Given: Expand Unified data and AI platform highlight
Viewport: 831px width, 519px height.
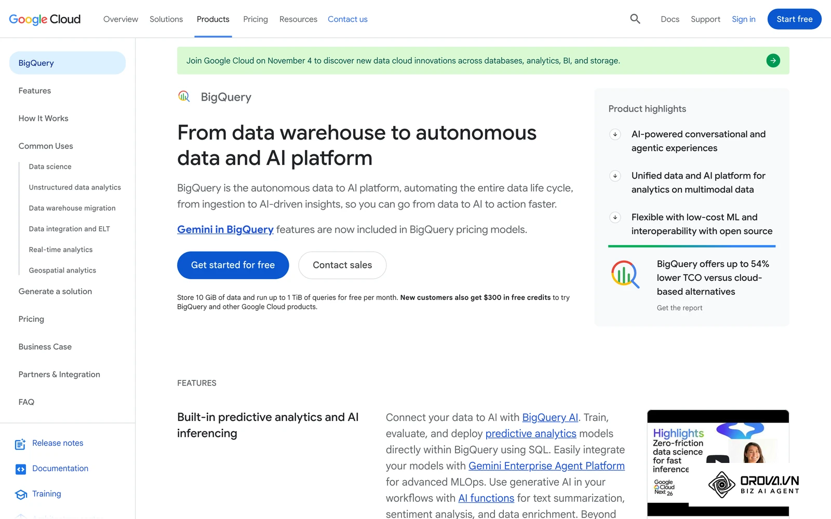Looking at the screenshot, I should coord(615,176).
